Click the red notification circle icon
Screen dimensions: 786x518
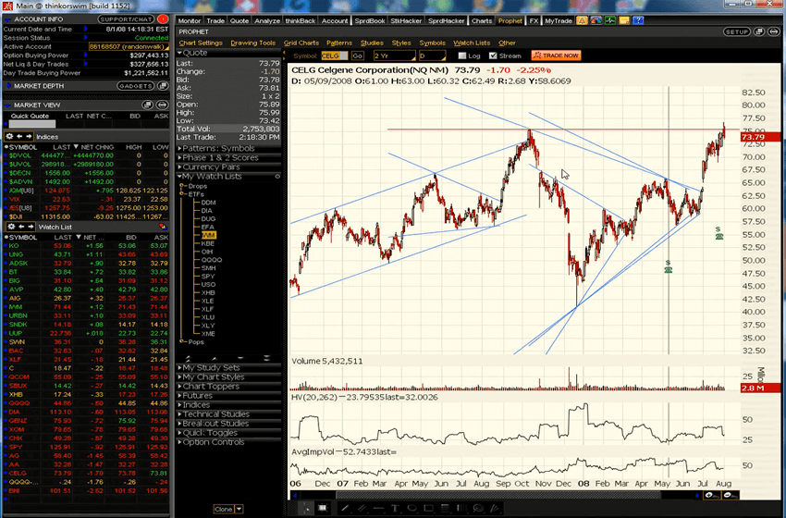163,19
